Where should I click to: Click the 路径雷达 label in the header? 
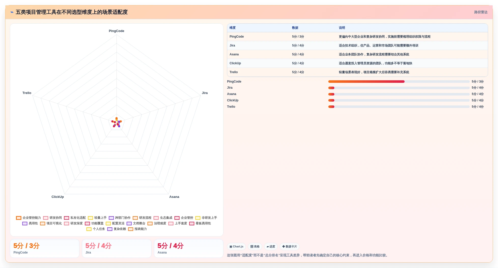[x=481, y=12]
